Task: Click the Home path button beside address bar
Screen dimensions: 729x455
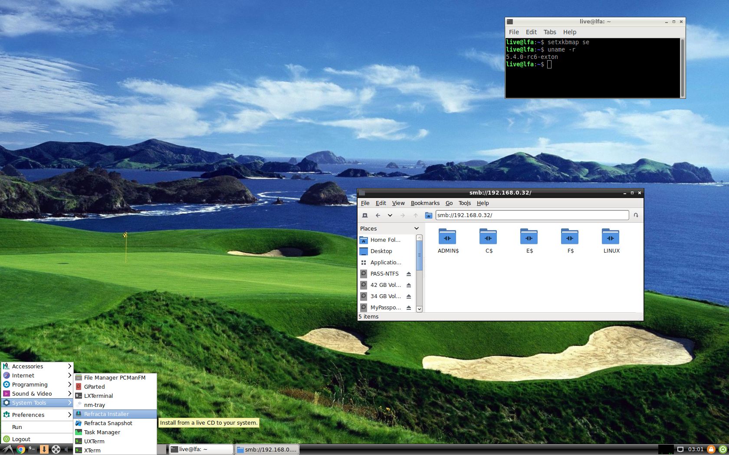Action: click(x=428, y=215)
